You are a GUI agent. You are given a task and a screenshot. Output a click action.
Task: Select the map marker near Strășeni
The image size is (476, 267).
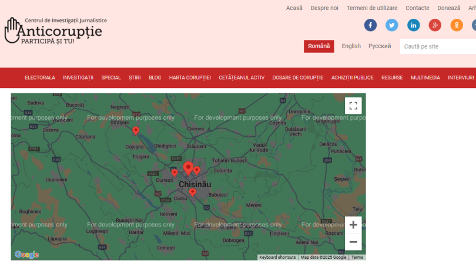tap(136, 130)
